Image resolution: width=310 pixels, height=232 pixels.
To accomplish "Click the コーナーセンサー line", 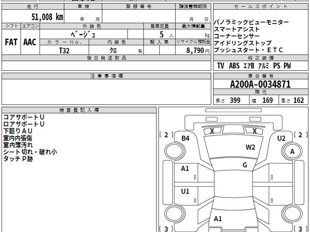I will [x=237, y=36].
